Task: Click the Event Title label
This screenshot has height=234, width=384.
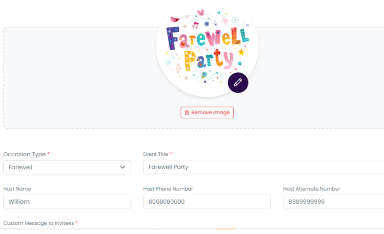Action: [x=156, y=154]
